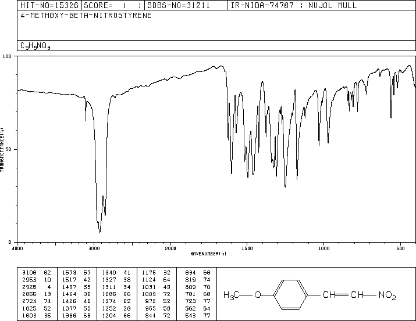Screen dimensions: 416x321
Task: Select peak table row 2724 74
Action: pos(37,301)
